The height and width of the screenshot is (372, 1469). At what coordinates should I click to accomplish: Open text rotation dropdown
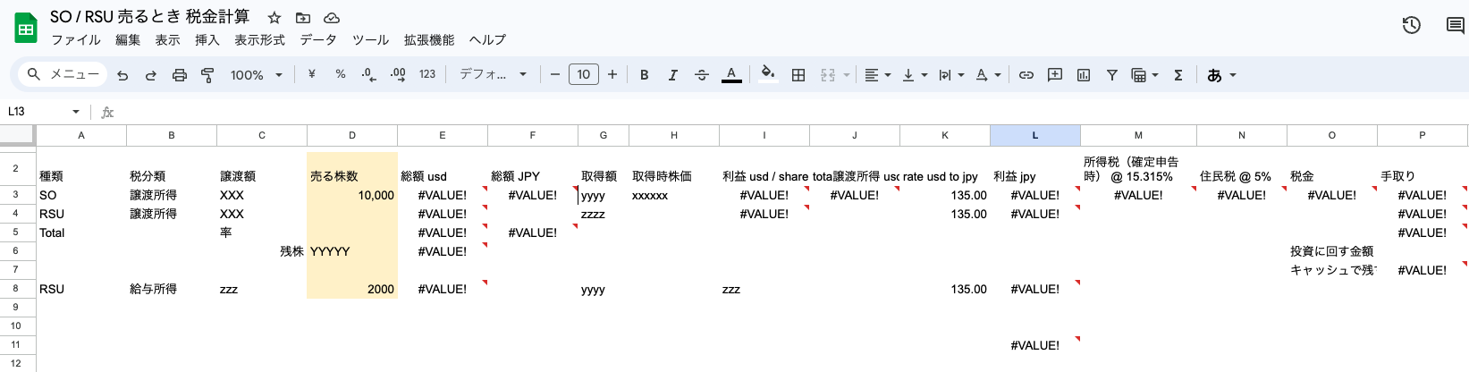(988, 75)
